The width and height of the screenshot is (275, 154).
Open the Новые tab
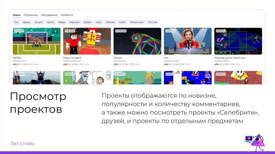click(x=16, y=15)
